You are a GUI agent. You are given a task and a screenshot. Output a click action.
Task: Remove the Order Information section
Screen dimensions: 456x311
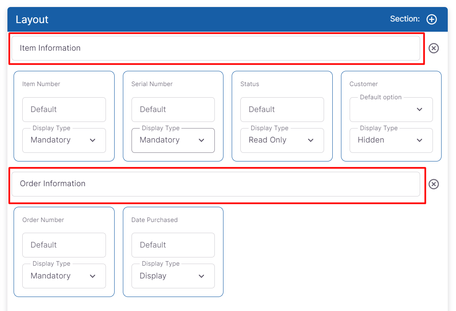(x=433, y=184)
